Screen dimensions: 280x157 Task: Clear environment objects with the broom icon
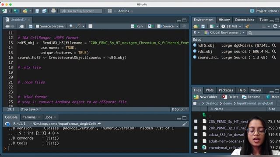click(247, 26)
